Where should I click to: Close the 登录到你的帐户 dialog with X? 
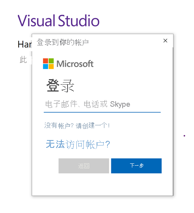coord(165,41)
